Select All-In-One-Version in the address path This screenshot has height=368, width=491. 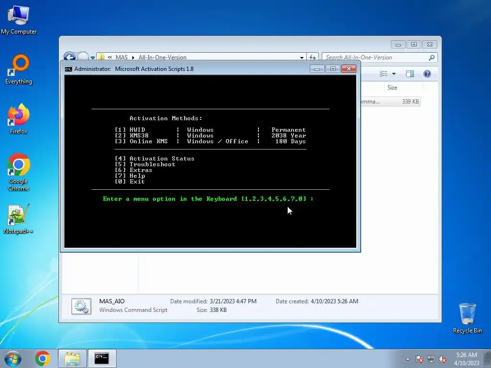pyautogui.click(x=162, y=57)
